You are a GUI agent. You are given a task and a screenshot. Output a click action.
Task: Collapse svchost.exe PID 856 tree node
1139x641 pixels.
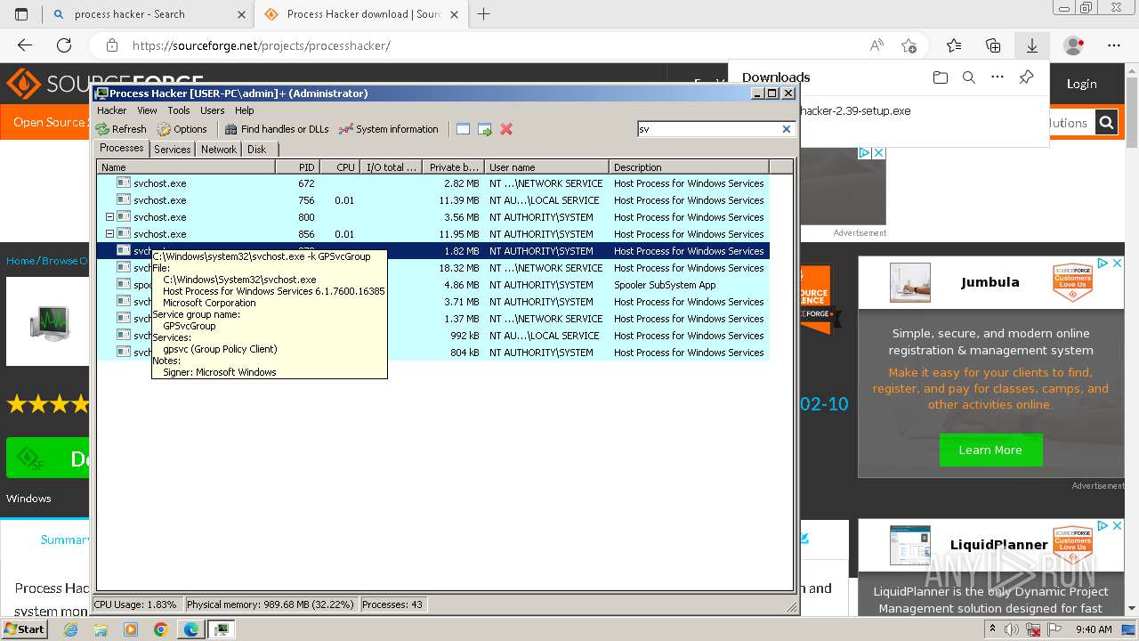(x=110, y=234)
